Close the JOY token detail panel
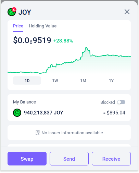This screenshot has width=139, height=173. (127, 12)
